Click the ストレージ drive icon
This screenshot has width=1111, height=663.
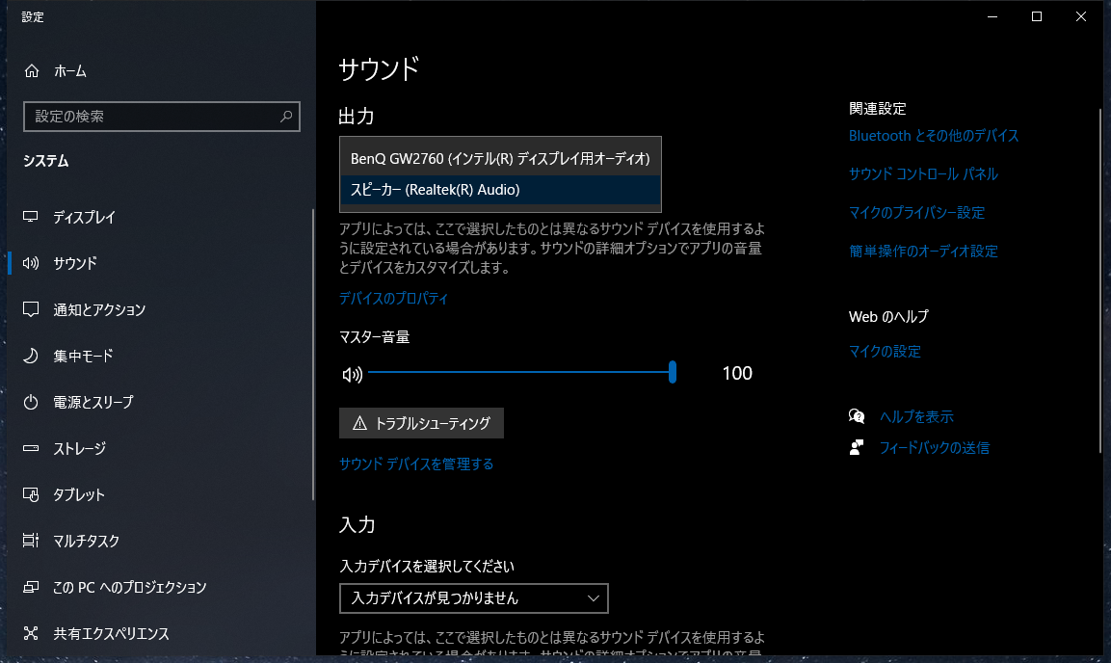tap(31, 448)
